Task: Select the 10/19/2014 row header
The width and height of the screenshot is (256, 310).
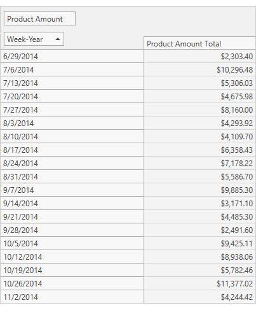Action: tap(72, 270)
